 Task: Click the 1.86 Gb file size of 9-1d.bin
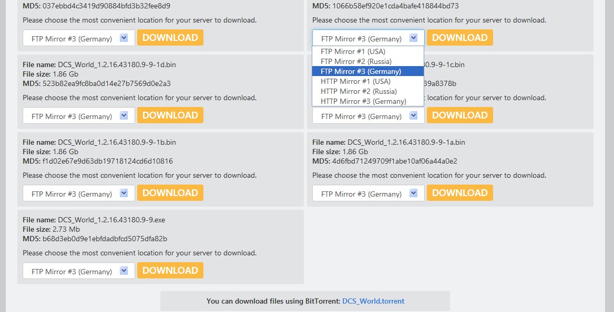65,74
